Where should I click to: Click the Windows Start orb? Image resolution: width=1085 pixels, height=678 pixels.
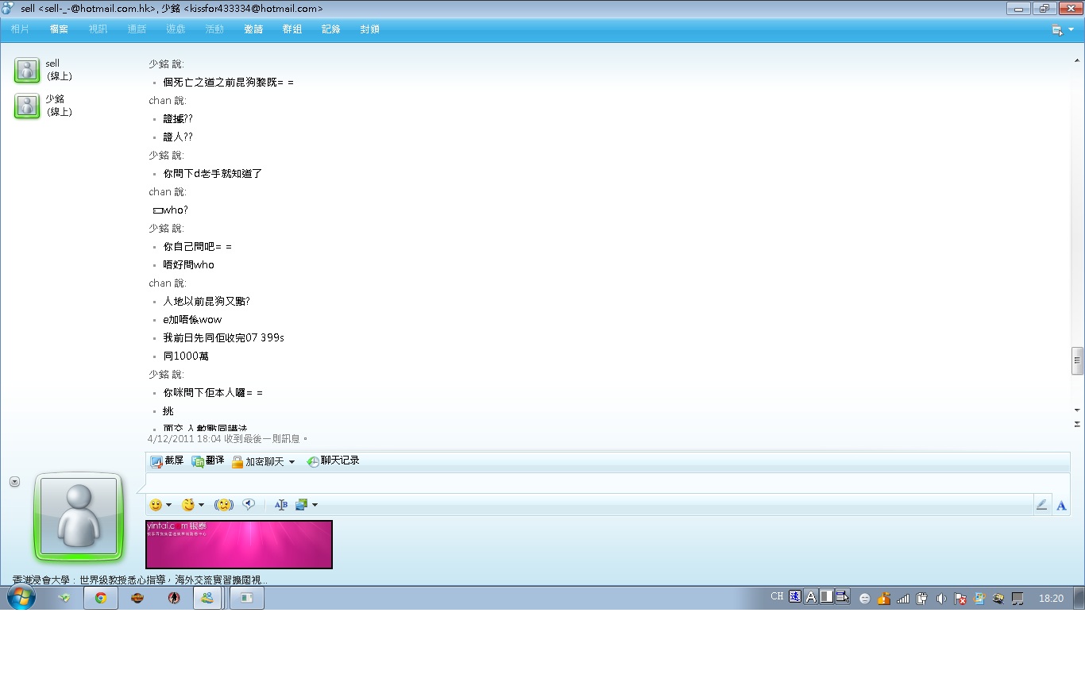pos(21,598)
